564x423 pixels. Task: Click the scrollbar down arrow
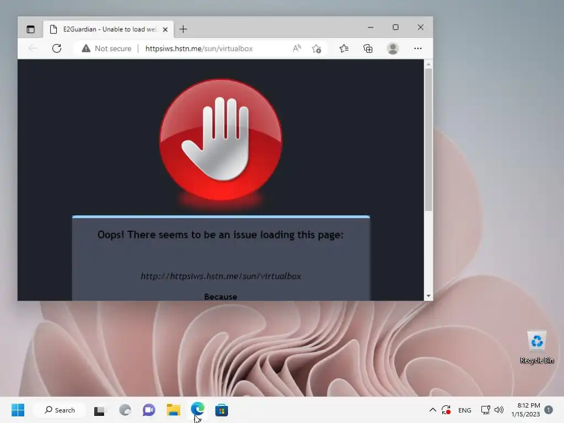coord(428,296)
